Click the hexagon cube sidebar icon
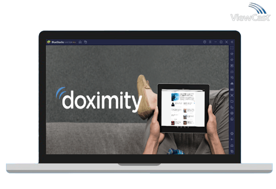Image resolution: width=276 pixels, height=189 pixels. pyautogui.click(x=232, y=113)
